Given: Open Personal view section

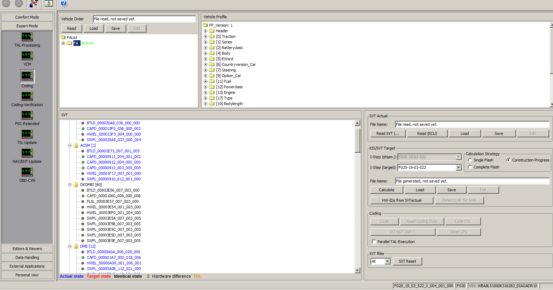Looking at the screenshot, I should pos(27,275).
